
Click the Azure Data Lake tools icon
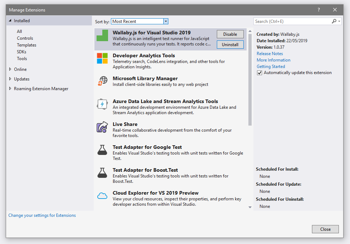[102, 104]
